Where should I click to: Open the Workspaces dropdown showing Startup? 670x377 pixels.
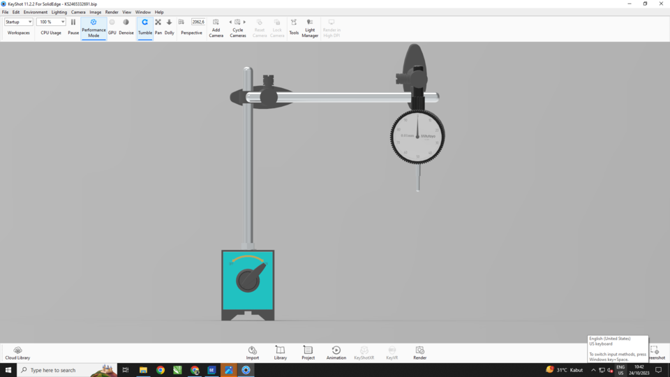[x=18, y=22]
